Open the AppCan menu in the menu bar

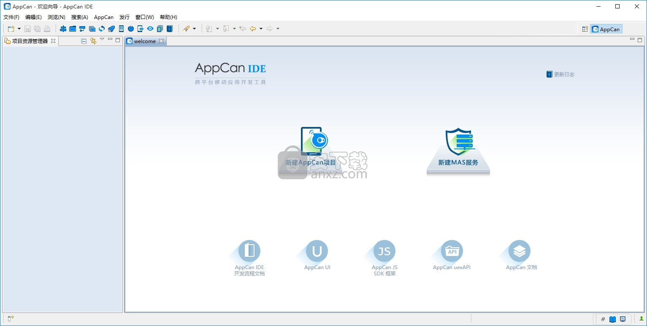104,17
